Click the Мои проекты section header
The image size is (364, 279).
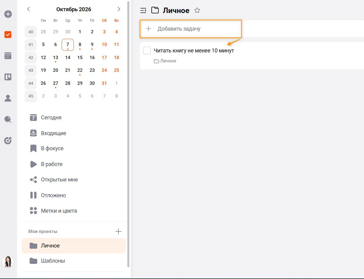[x=43, y=231]
